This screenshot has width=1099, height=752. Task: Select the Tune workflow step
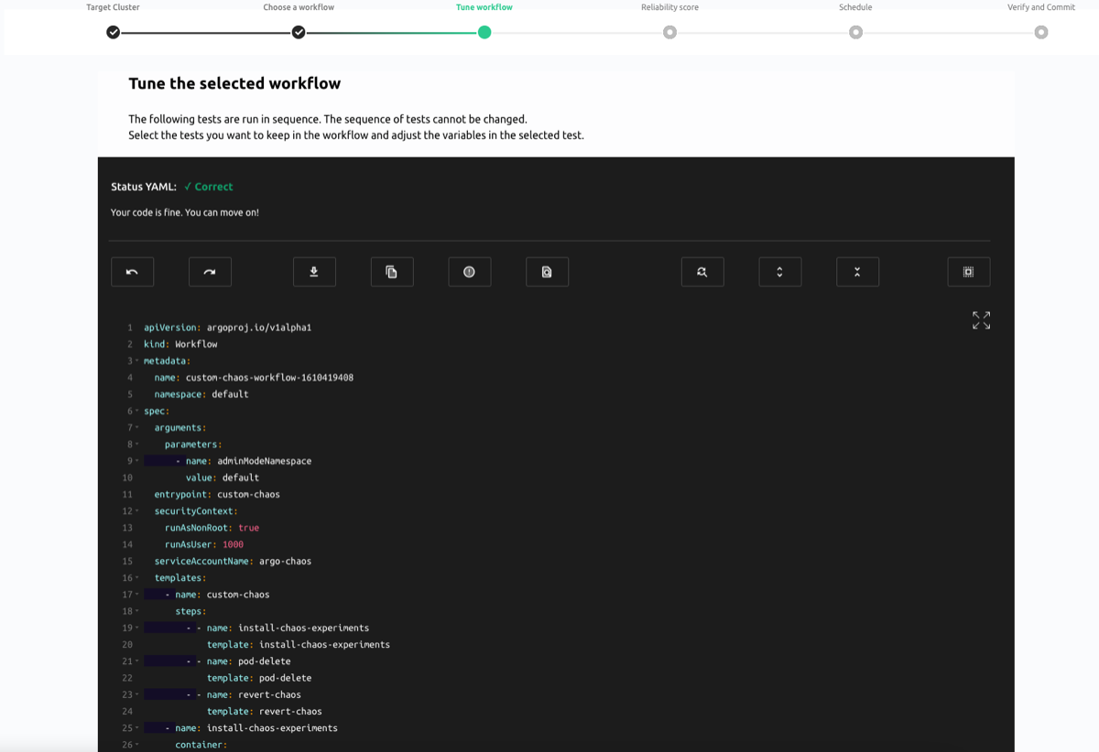[x=484, y=32]
